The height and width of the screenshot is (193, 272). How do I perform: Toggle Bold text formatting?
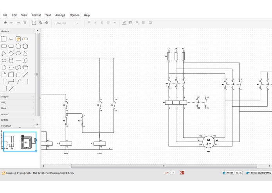click(89, 23)
